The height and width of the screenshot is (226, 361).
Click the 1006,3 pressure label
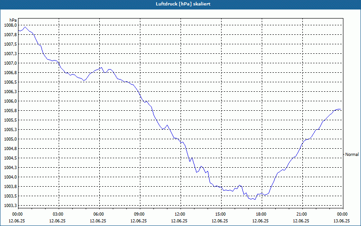(x=10, y=92)
